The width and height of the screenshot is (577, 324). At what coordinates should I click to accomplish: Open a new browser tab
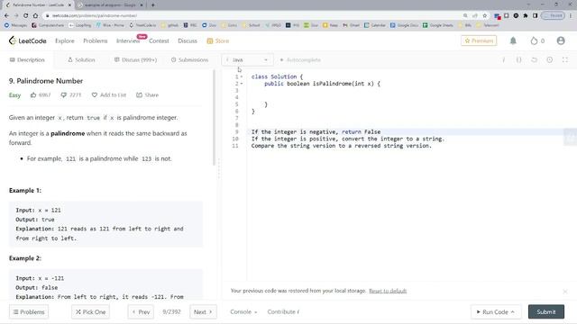[152, 5]
